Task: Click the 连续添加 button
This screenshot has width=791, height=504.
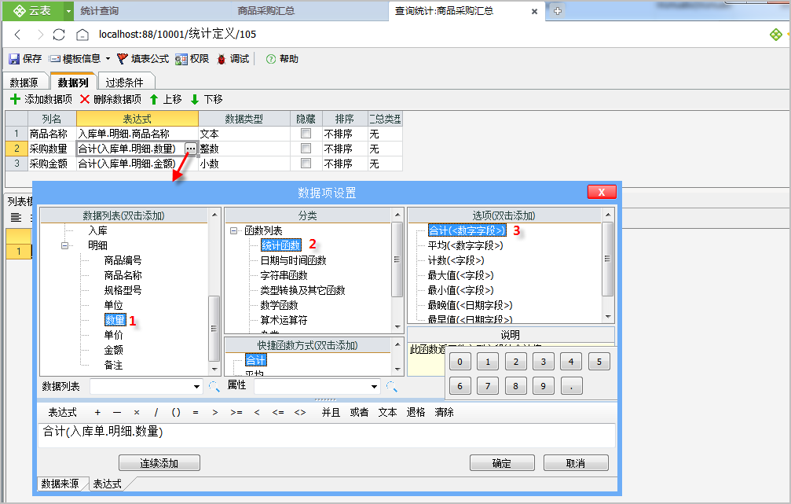Action: click(159, 463)
